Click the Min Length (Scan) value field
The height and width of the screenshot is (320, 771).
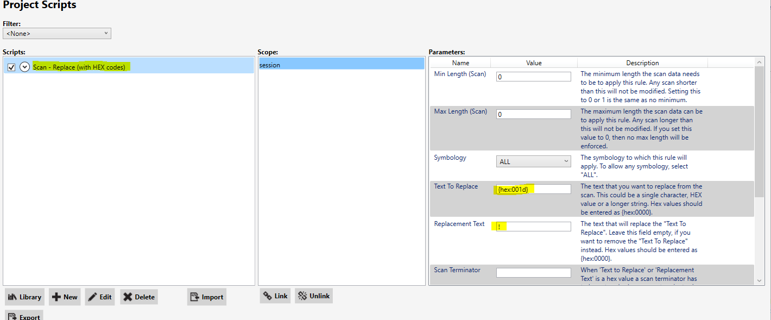click(533, 76)
